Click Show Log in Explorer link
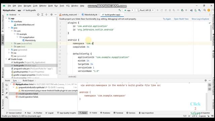Viewport: 215px width, 121px height. click(200, 19)
